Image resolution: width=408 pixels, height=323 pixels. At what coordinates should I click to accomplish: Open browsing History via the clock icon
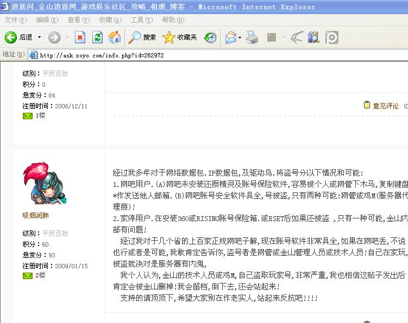coord(210,37)
